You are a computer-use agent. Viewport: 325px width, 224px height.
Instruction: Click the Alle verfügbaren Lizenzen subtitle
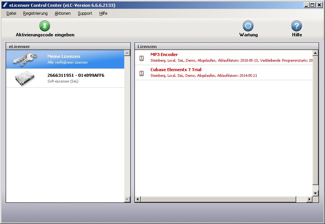[67, 62]
